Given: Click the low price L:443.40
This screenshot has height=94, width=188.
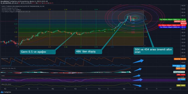Looking at the screenshot, I should tap(45, 3).
